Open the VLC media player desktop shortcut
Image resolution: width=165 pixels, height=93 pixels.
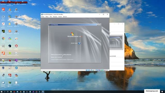coord(10,11)
